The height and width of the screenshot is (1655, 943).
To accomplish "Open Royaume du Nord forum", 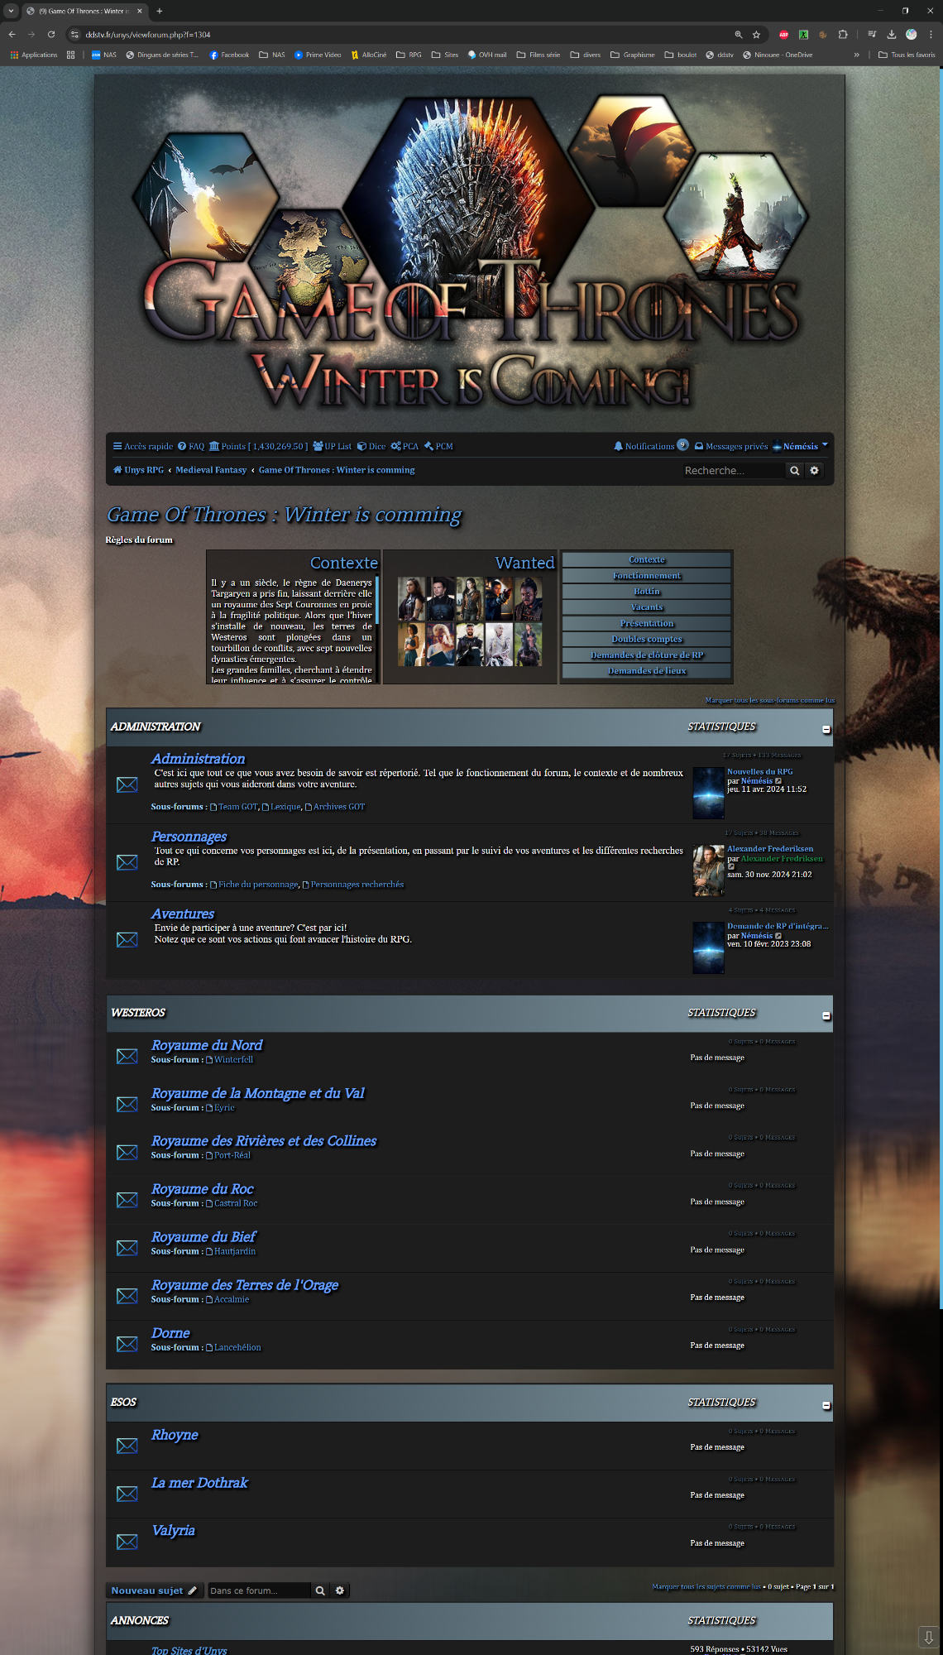I will click(x=207, y=1045).
